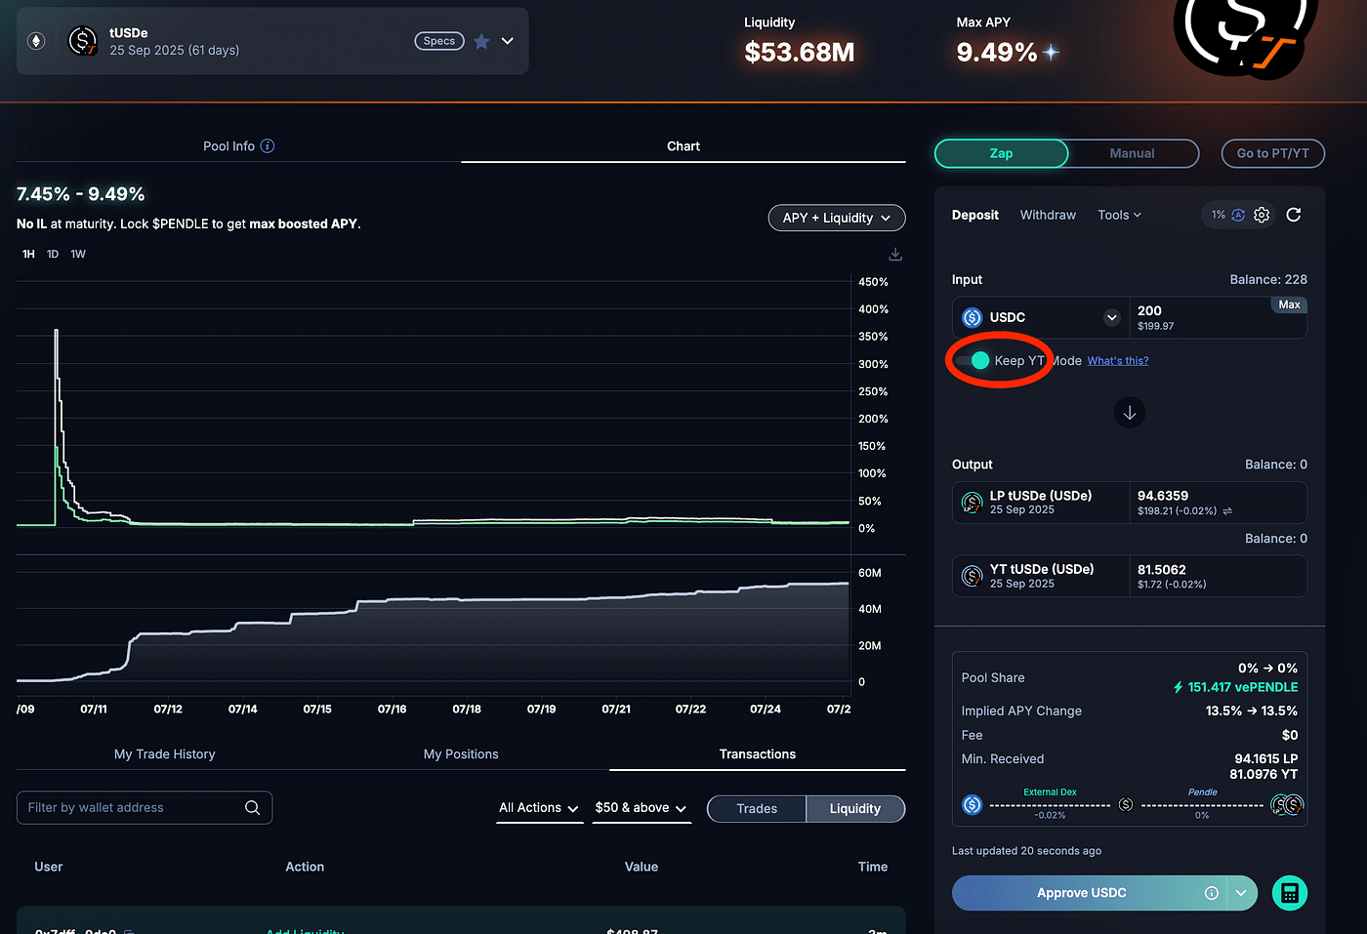Screen dimensions: 1367x934
Task: Open the APY + Liquidity chart dropdown
Action: coord(837,218)
